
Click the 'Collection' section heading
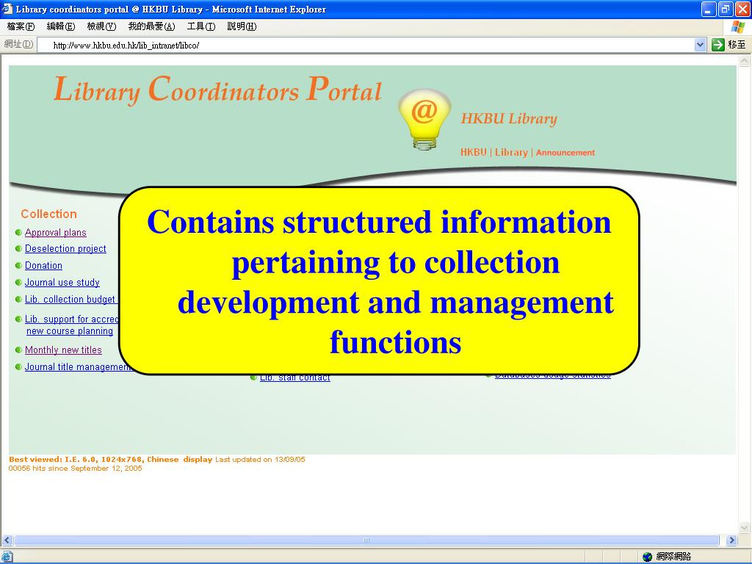point(48,214)
